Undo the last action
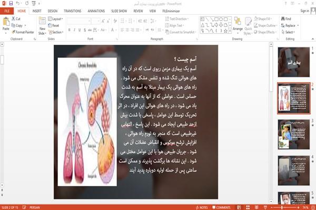 tap(18, 4)
